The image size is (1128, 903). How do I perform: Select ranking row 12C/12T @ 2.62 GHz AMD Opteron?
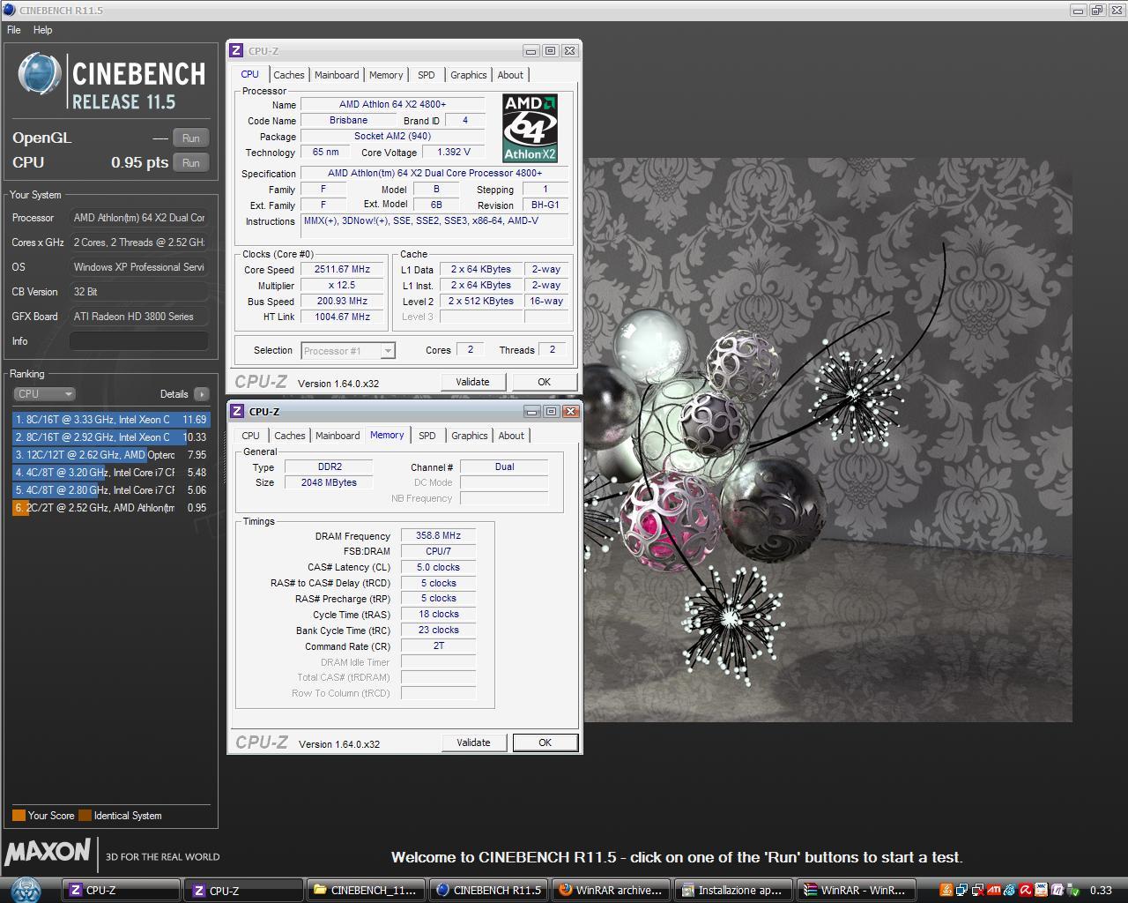tap(111, 455)
